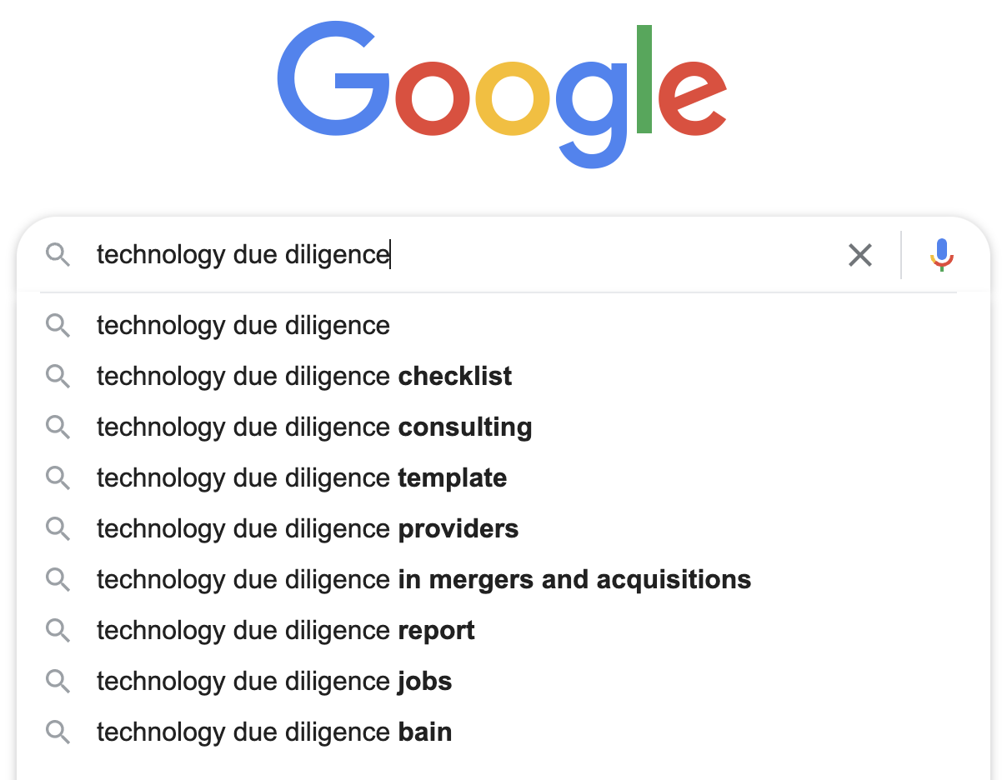Select the 'technology due diligence bain' suggestion
Image resolution: width=1007 pixels, height=780 pixels.
point(274,732)
